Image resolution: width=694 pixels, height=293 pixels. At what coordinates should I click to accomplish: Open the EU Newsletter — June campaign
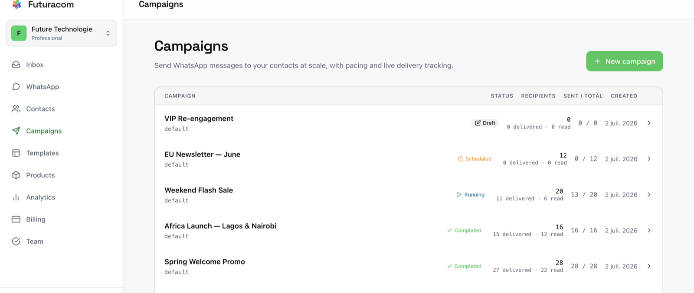pyautogui.click(x=202, y=154)
